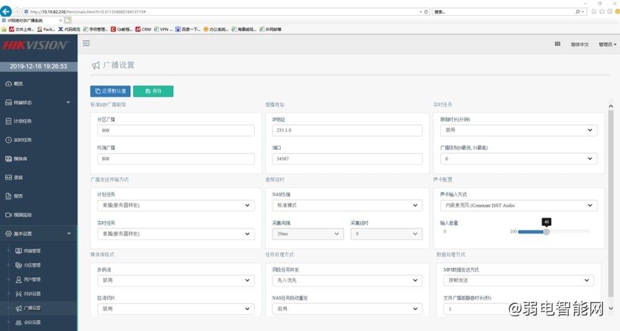Click the browser home icon

click(594, 11)
